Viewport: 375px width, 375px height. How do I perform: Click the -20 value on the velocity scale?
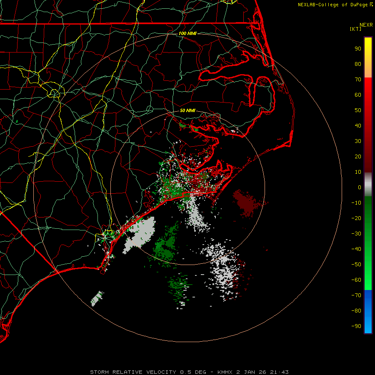coord(356,218)
